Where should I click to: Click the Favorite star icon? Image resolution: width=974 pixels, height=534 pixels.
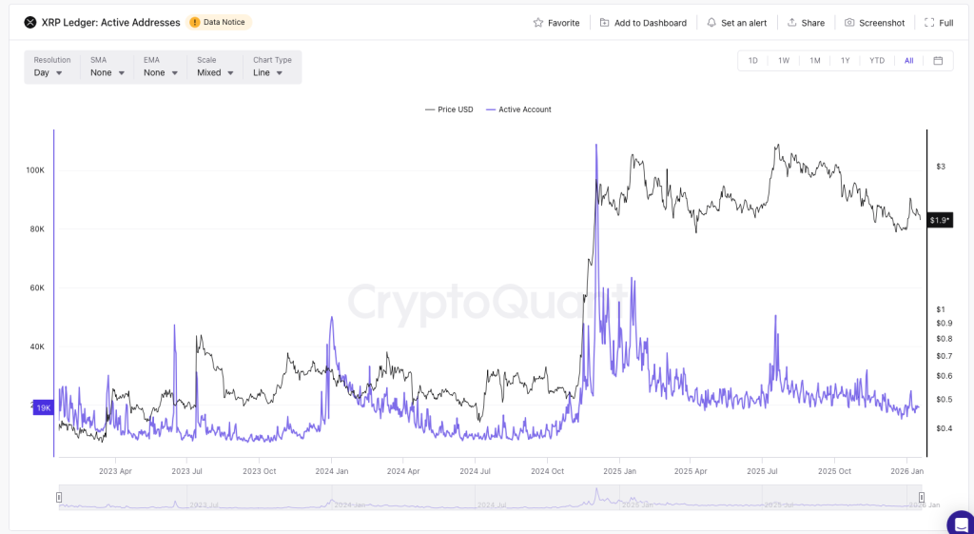[538, 23]
